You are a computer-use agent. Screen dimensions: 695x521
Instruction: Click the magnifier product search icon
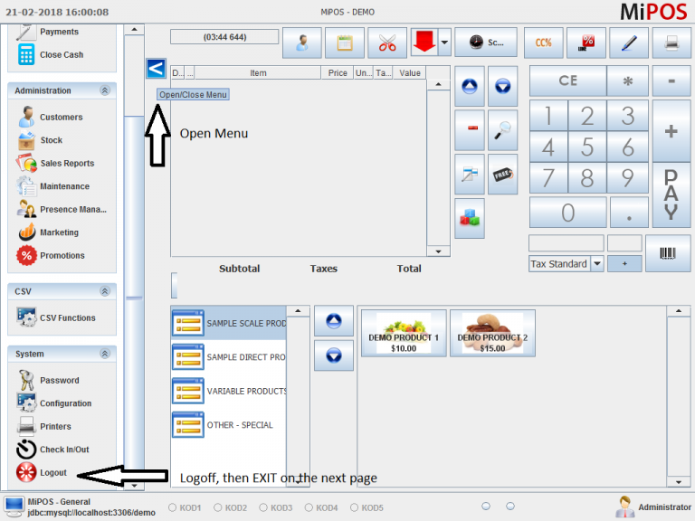coord(502,130)
